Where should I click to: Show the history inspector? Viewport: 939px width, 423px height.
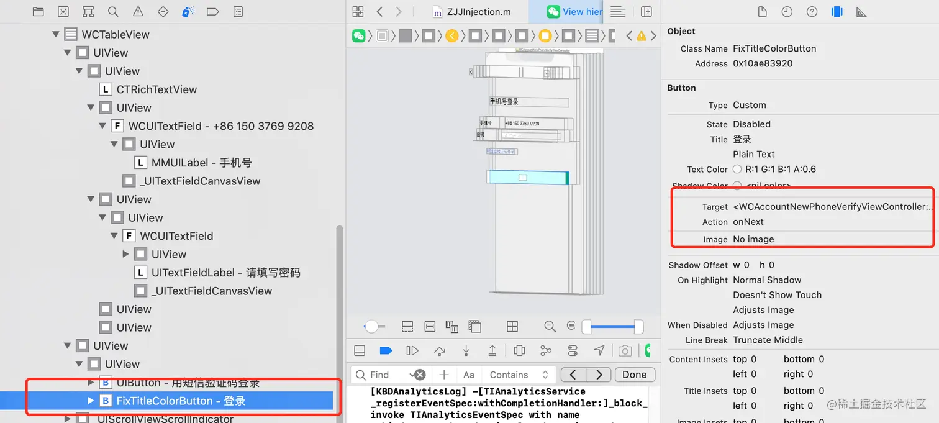point(787,12)
